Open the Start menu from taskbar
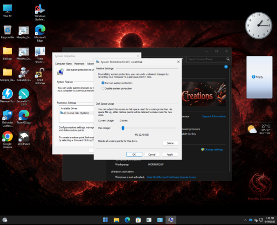 (x=105, y=220)
